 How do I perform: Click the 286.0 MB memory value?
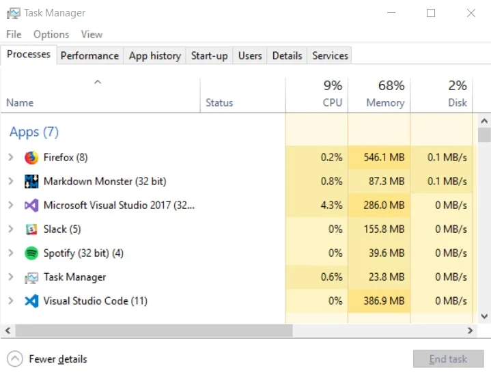click(x=384, y=205)
